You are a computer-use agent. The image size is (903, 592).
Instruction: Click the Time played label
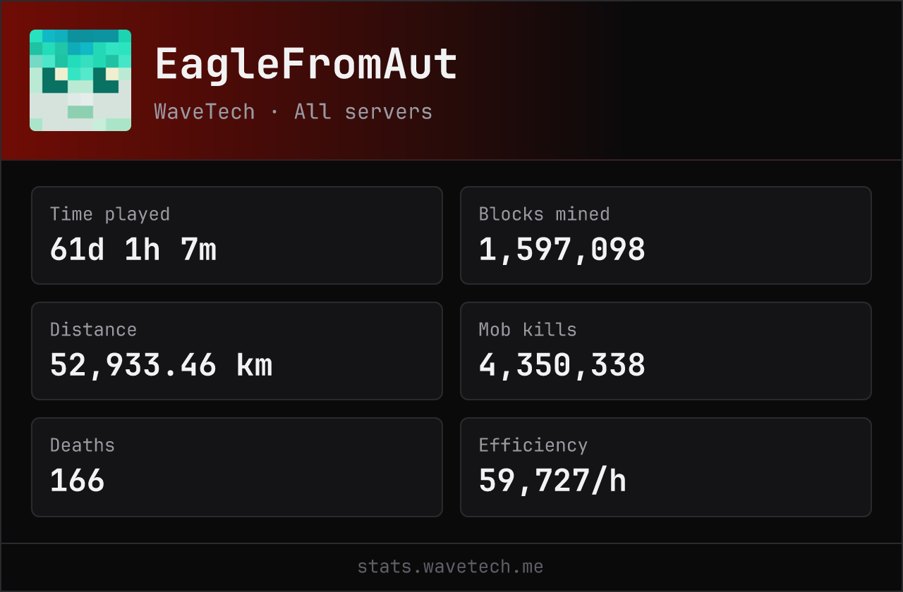point(110,214)
